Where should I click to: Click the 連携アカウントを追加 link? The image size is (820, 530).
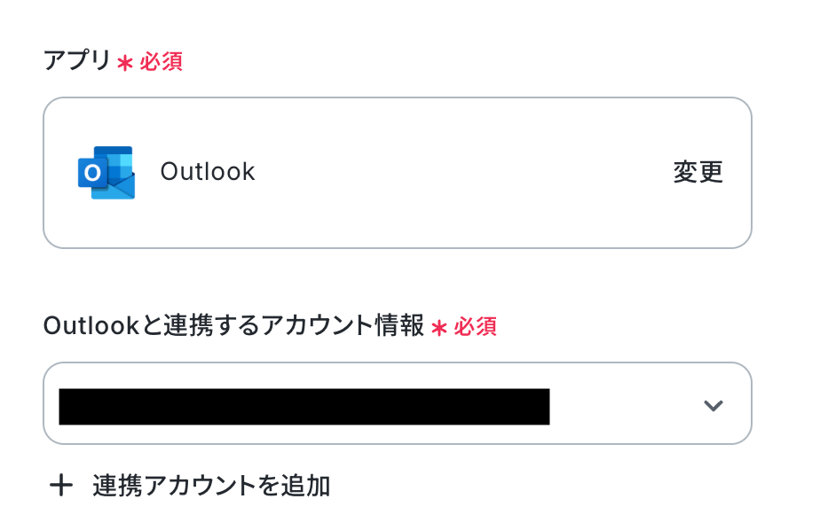tap(211, 486)
